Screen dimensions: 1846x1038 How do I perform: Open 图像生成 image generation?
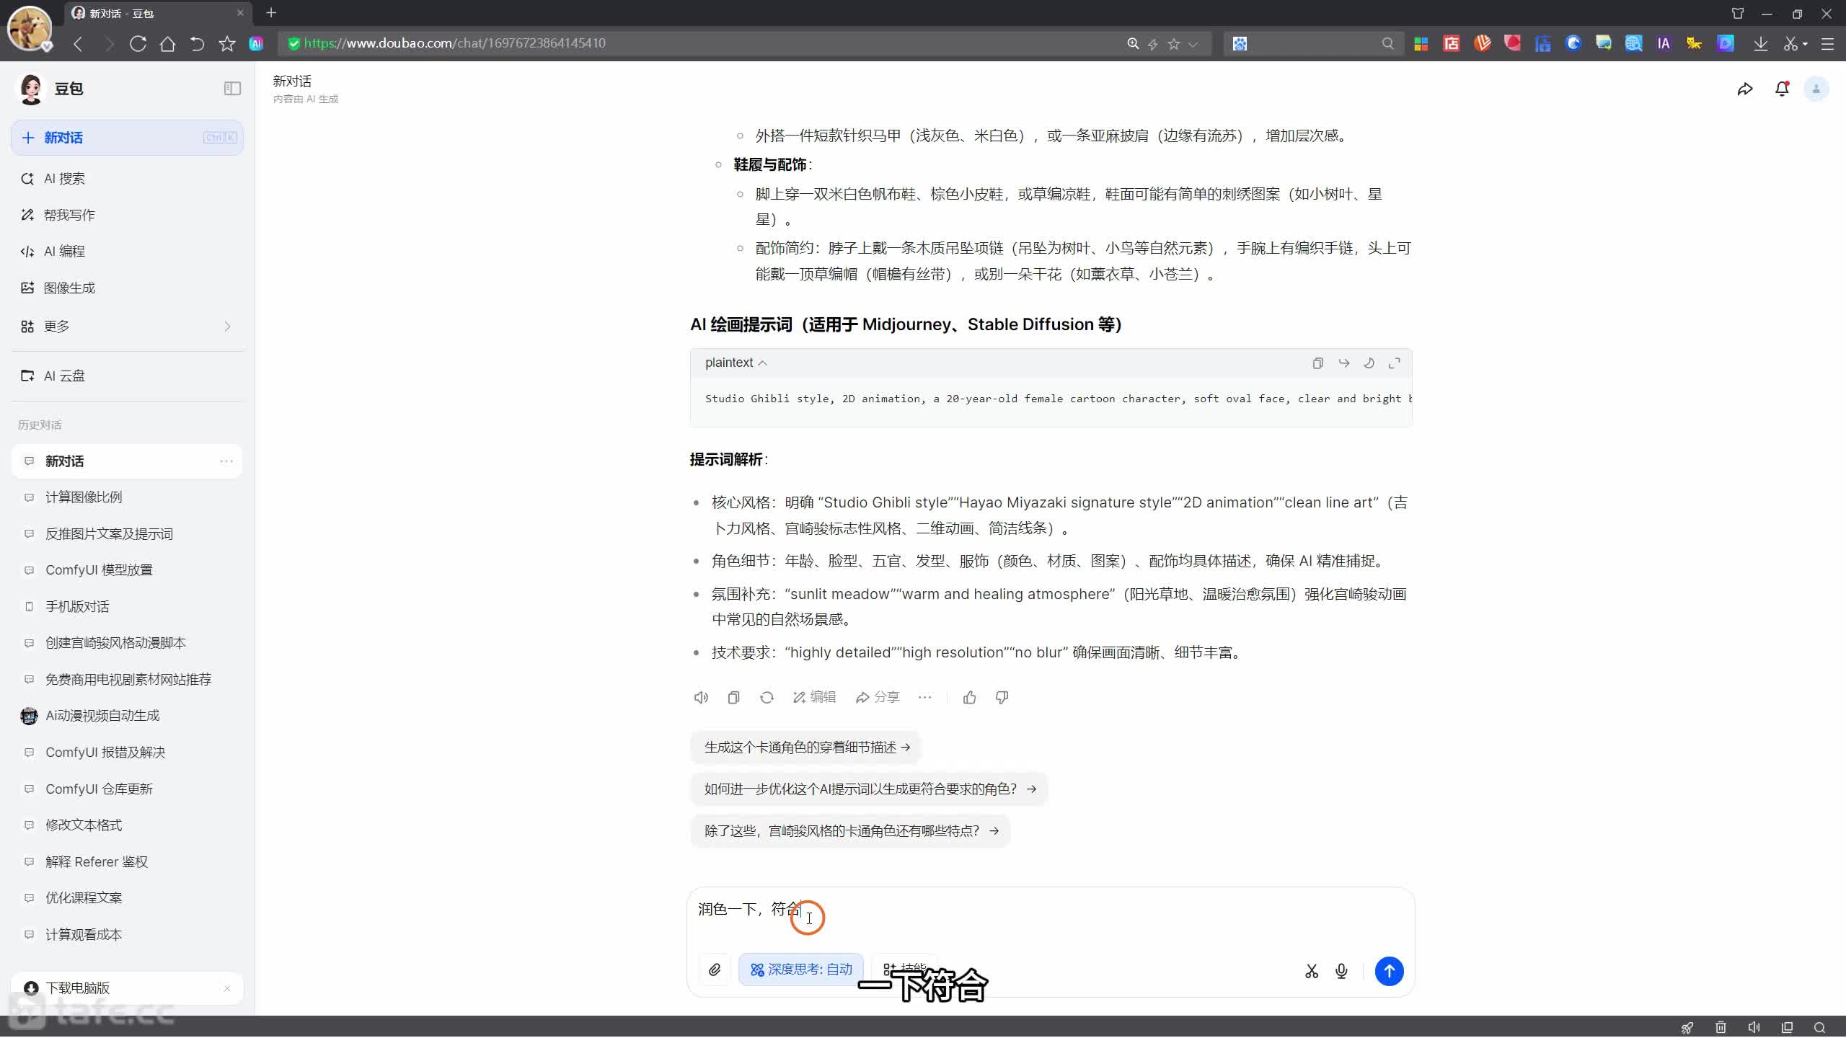(127, 288)
